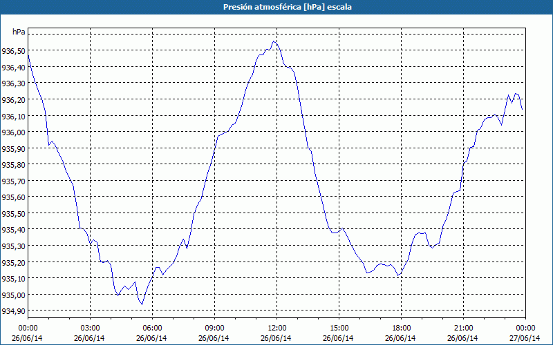
Task: Click the "935,30" y-axis label
Action: click(x=13, y=246)
